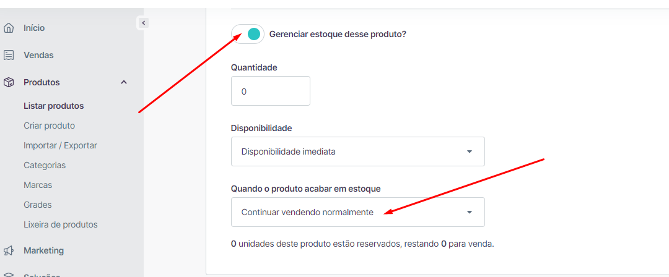
Task: Open Importar / Exportar page
Action: point(61,145)
